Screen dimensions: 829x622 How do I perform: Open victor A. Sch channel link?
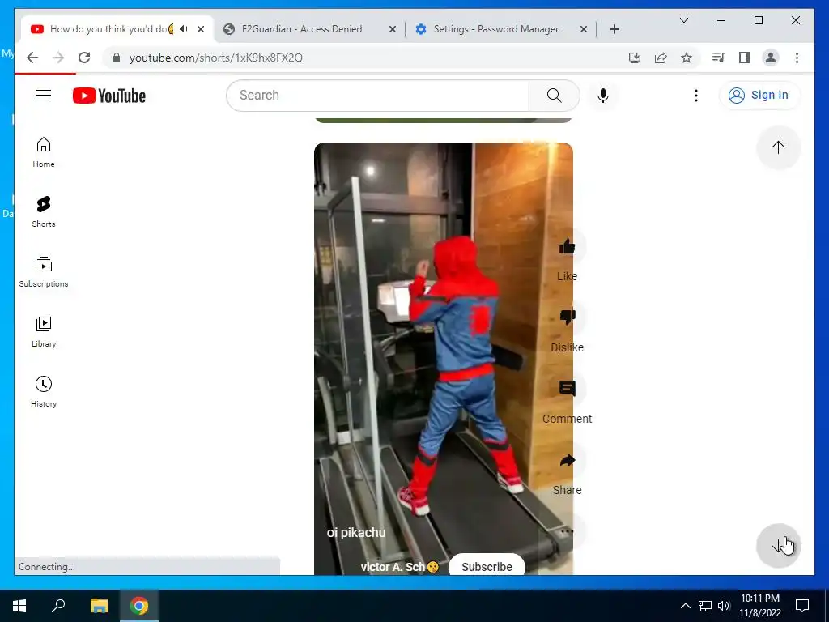click(x=399, y=567)
